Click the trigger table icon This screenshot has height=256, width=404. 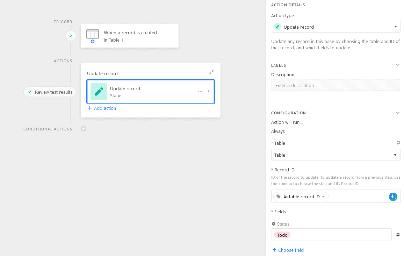93,36
